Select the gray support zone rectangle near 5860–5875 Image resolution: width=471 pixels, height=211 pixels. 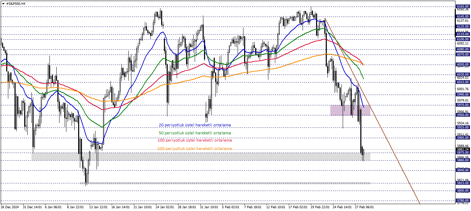(201, 156)
